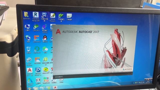Launch the CypOne green ring shortcut
Image resolution: width=160 pixels, height=90 pixels.
click(x=37, y=50)
